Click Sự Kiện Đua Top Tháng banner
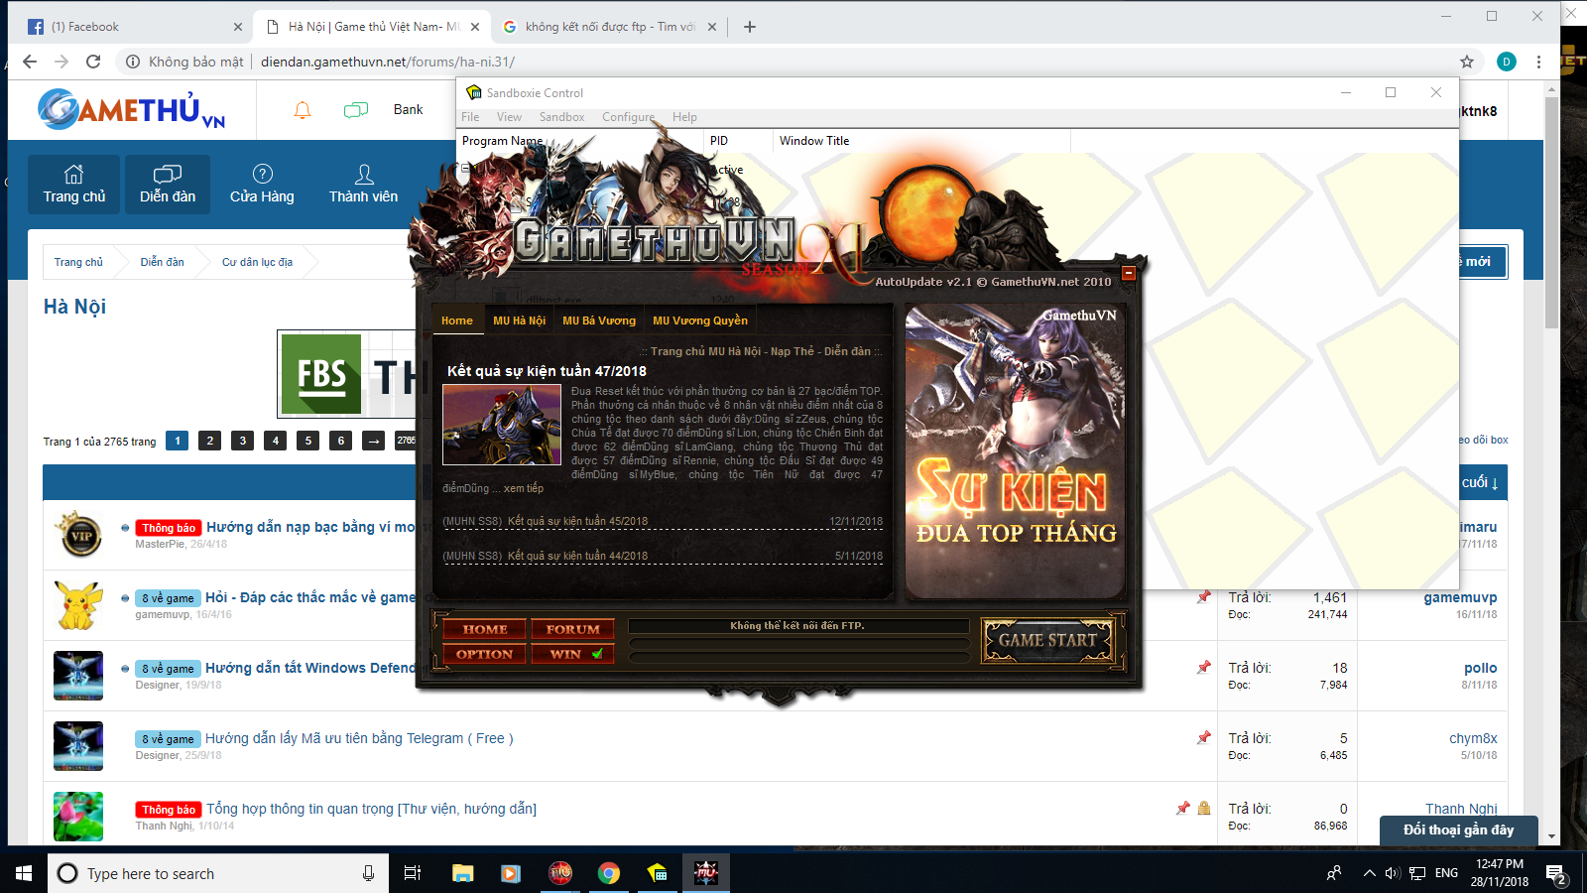This screenshot has height=893, width=1587. pyautogui.click(x=1016, y=452)
